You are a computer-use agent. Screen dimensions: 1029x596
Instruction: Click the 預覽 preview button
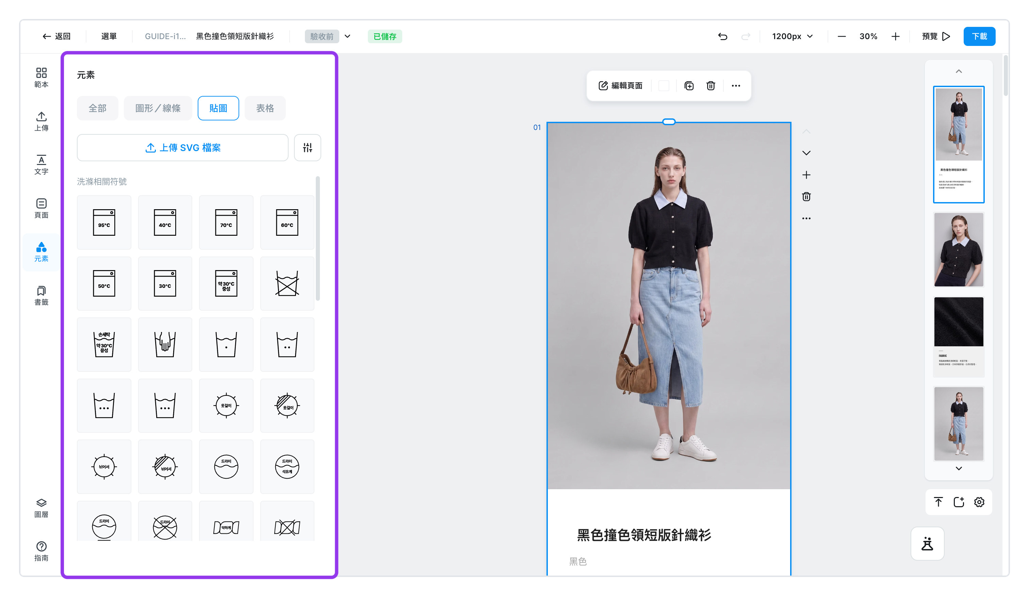click(x=936, y=36)
